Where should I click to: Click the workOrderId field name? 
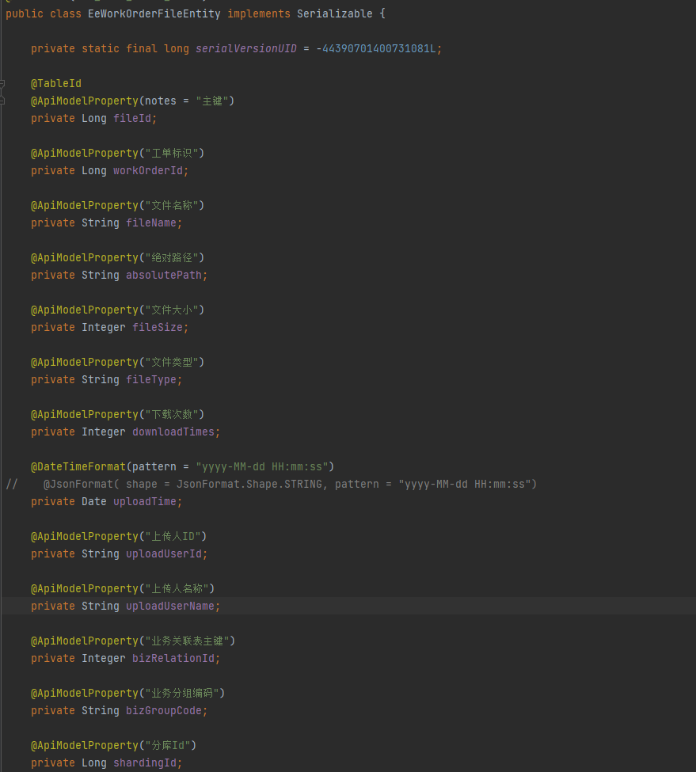coord(147,171)
